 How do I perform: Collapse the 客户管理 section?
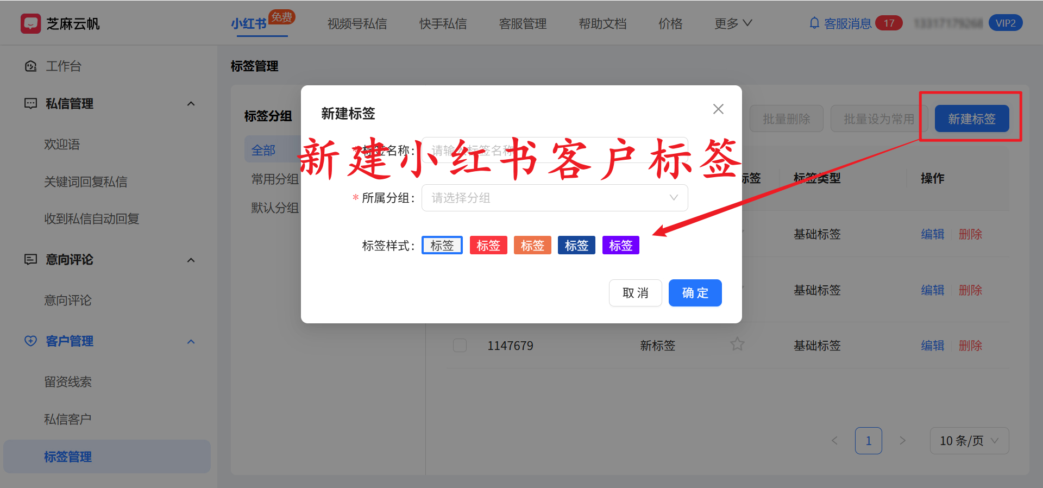(191, 342)
